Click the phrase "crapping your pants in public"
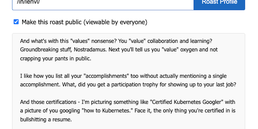The image size is (258, 129). [55, 58]
